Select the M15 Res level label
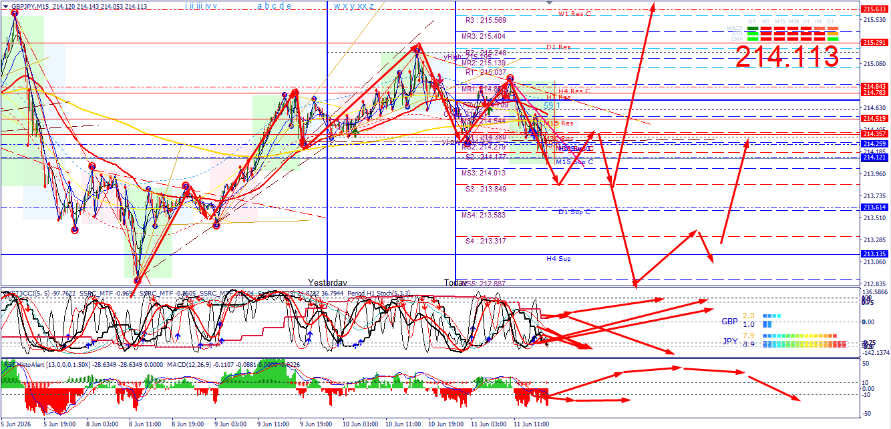891x429 pixels. [558, 123]
